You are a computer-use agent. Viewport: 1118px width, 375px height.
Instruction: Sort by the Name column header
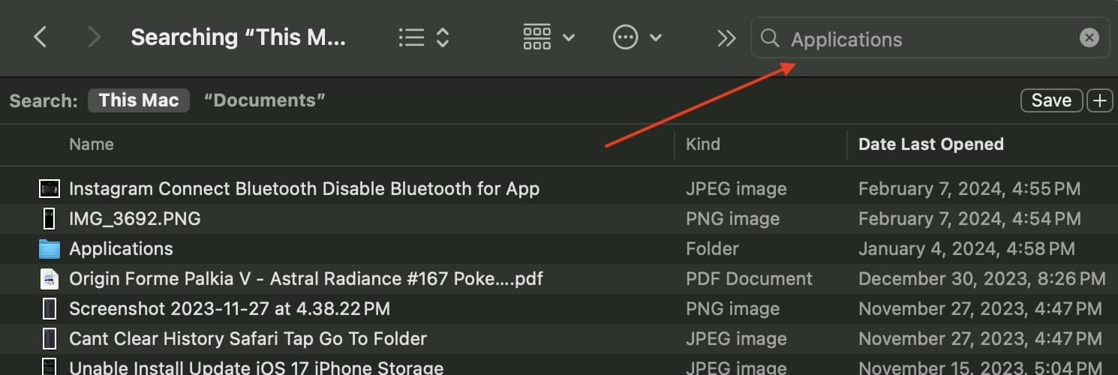(92, 145)
